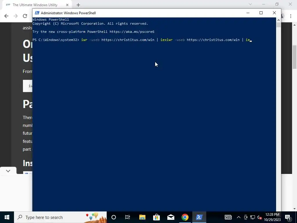The width and height of the screenshot is (297, 223).
Task: Close the Chrome window
Action: coord(290,4)
